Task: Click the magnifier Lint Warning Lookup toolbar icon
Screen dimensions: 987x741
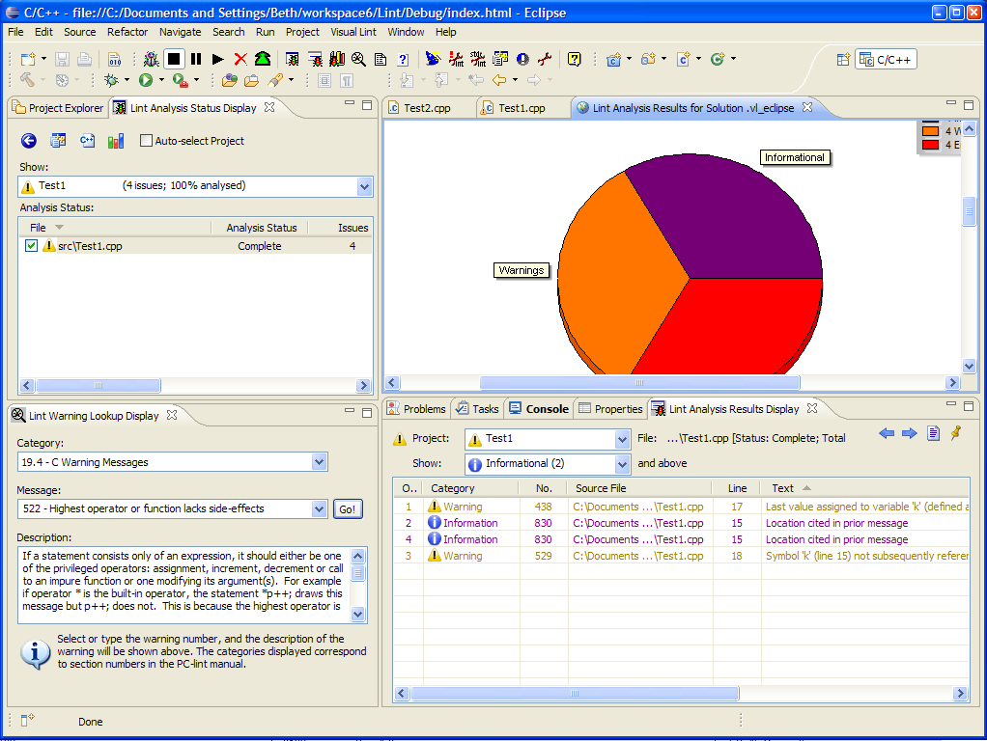Action: [359, 59]
